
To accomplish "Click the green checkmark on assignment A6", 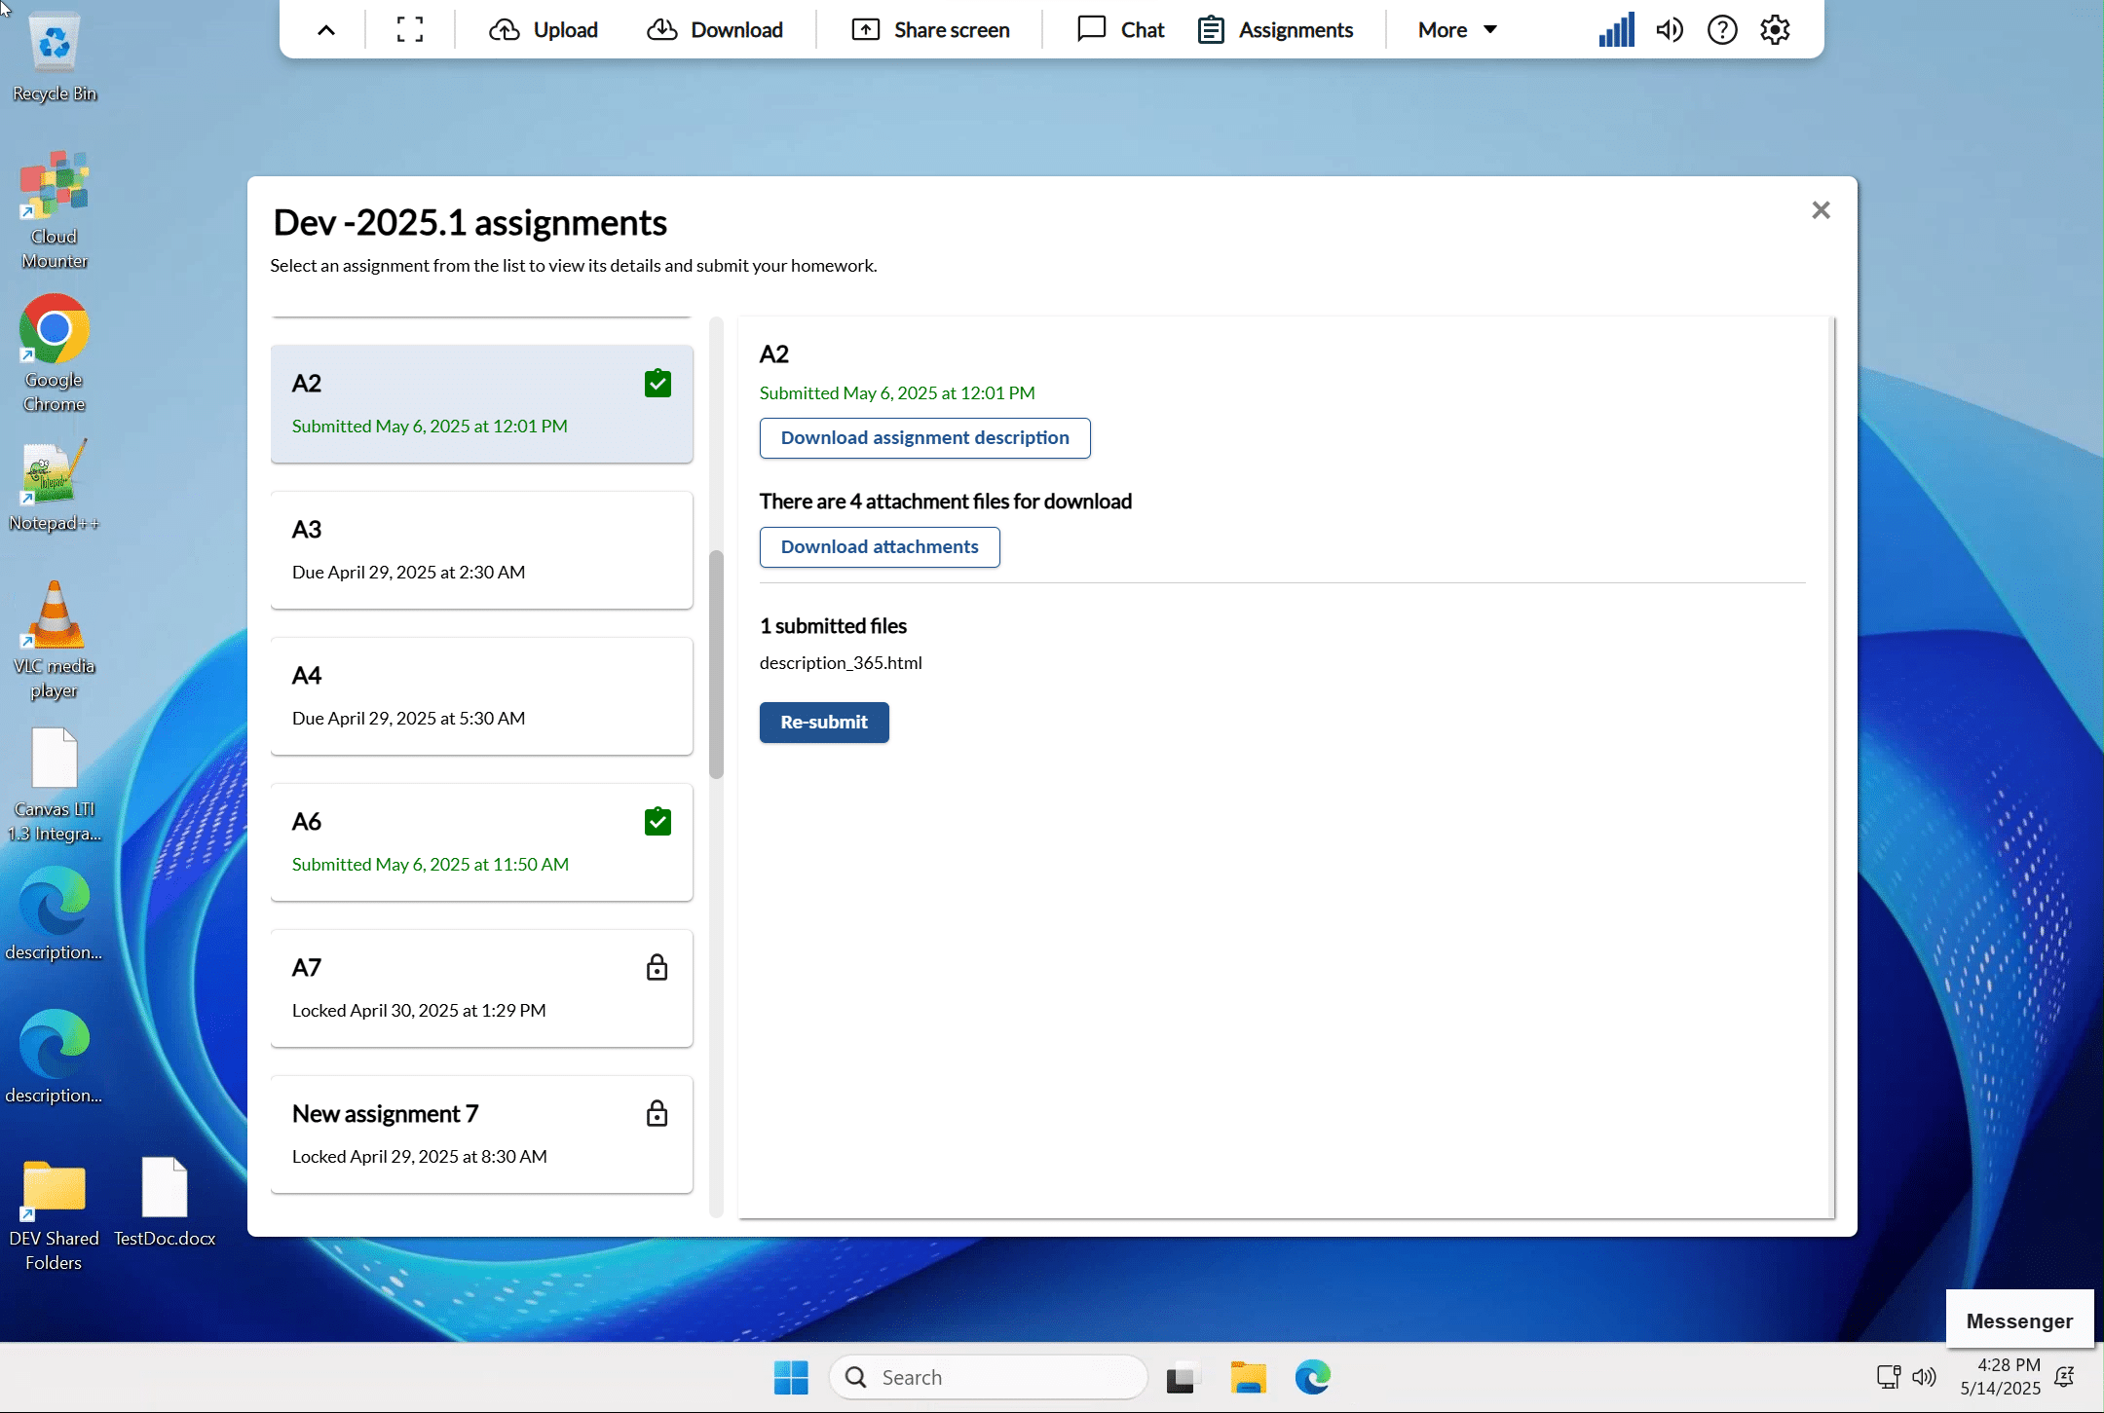I will pyautogui.click(x=657, y=821).
